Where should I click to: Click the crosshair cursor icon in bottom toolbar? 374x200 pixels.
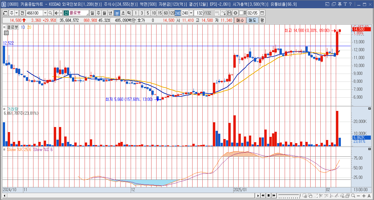[321, 196]
